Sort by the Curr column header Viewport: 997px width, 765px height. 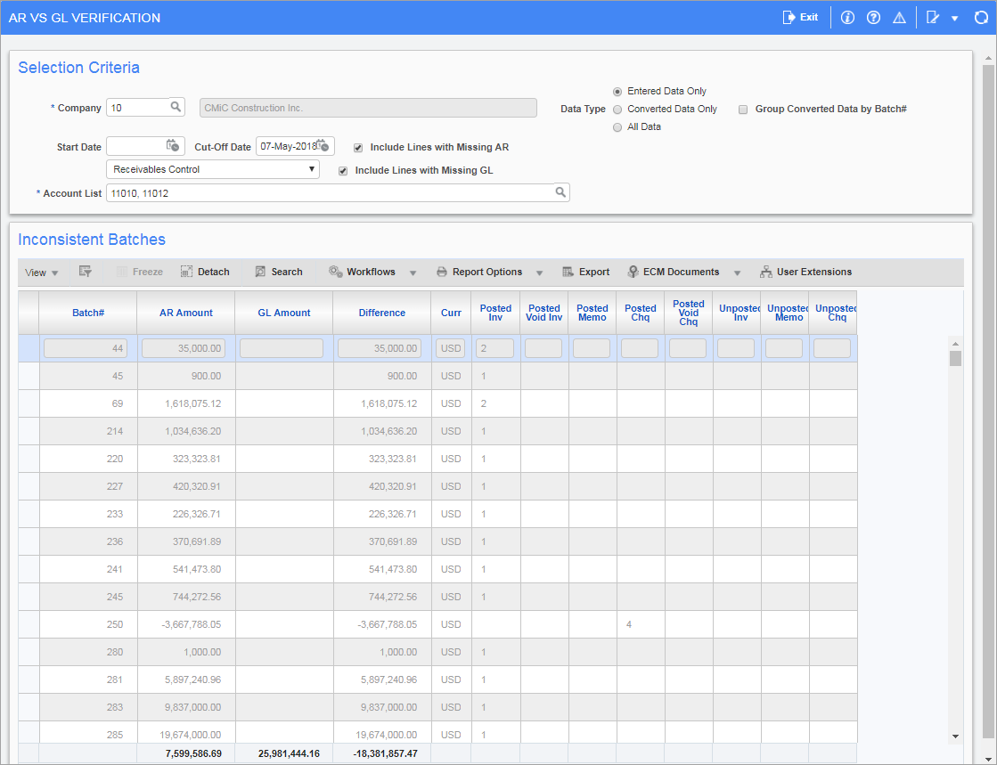(x=451, y=313)
